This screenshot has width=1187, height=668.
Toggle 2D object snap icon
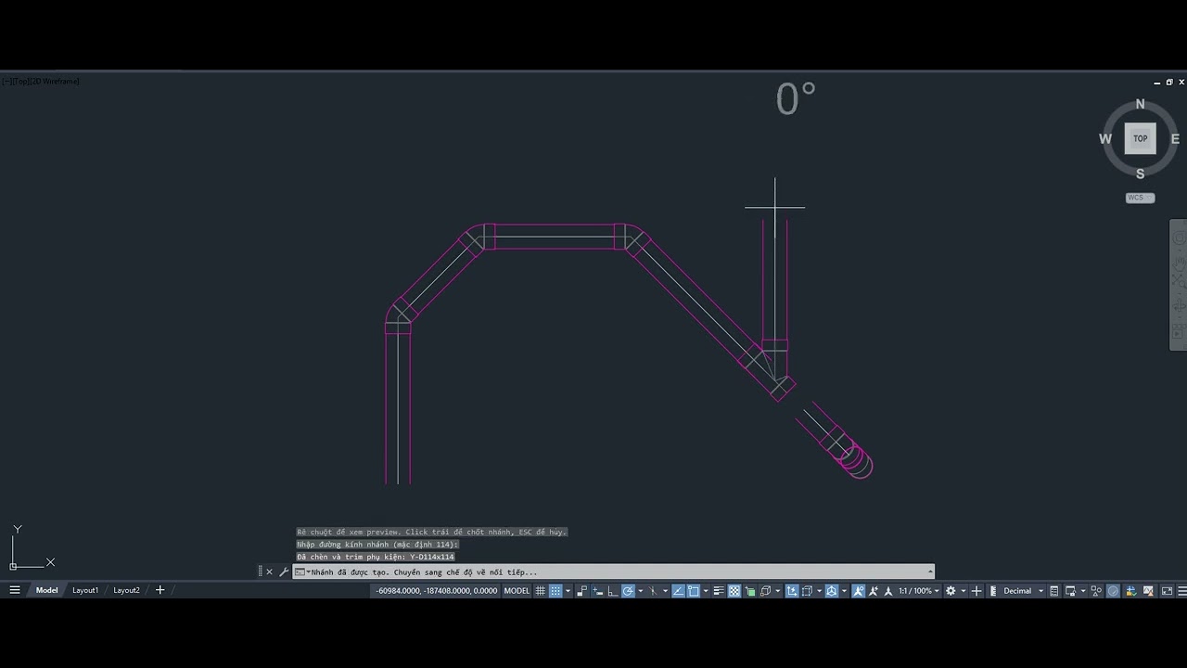pyautogui.click(x=694, y=590)
